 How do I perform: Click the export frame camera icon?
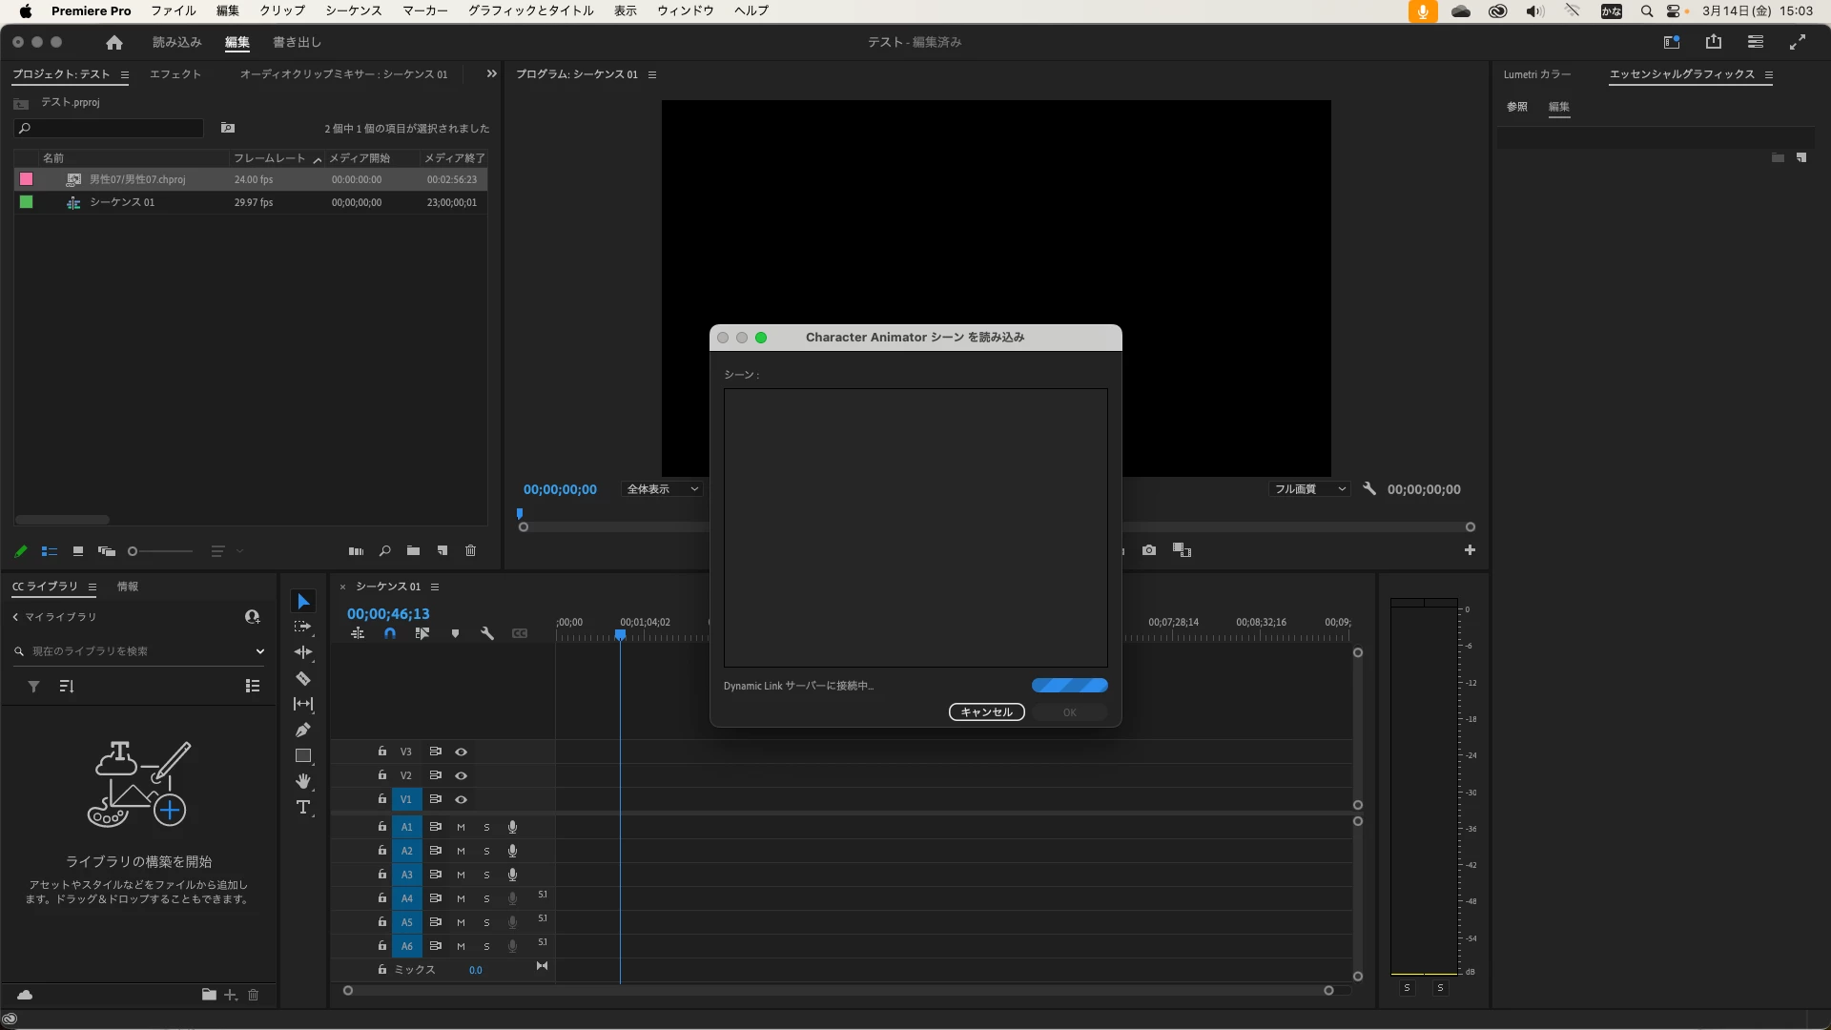click(1149, 550)
